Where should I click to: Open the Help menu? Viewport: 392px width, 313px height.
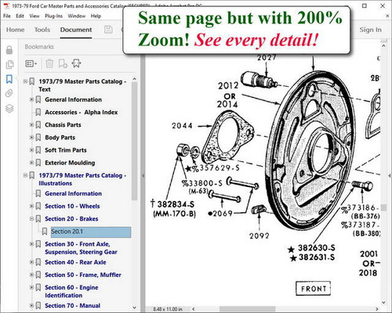[96, 16]
